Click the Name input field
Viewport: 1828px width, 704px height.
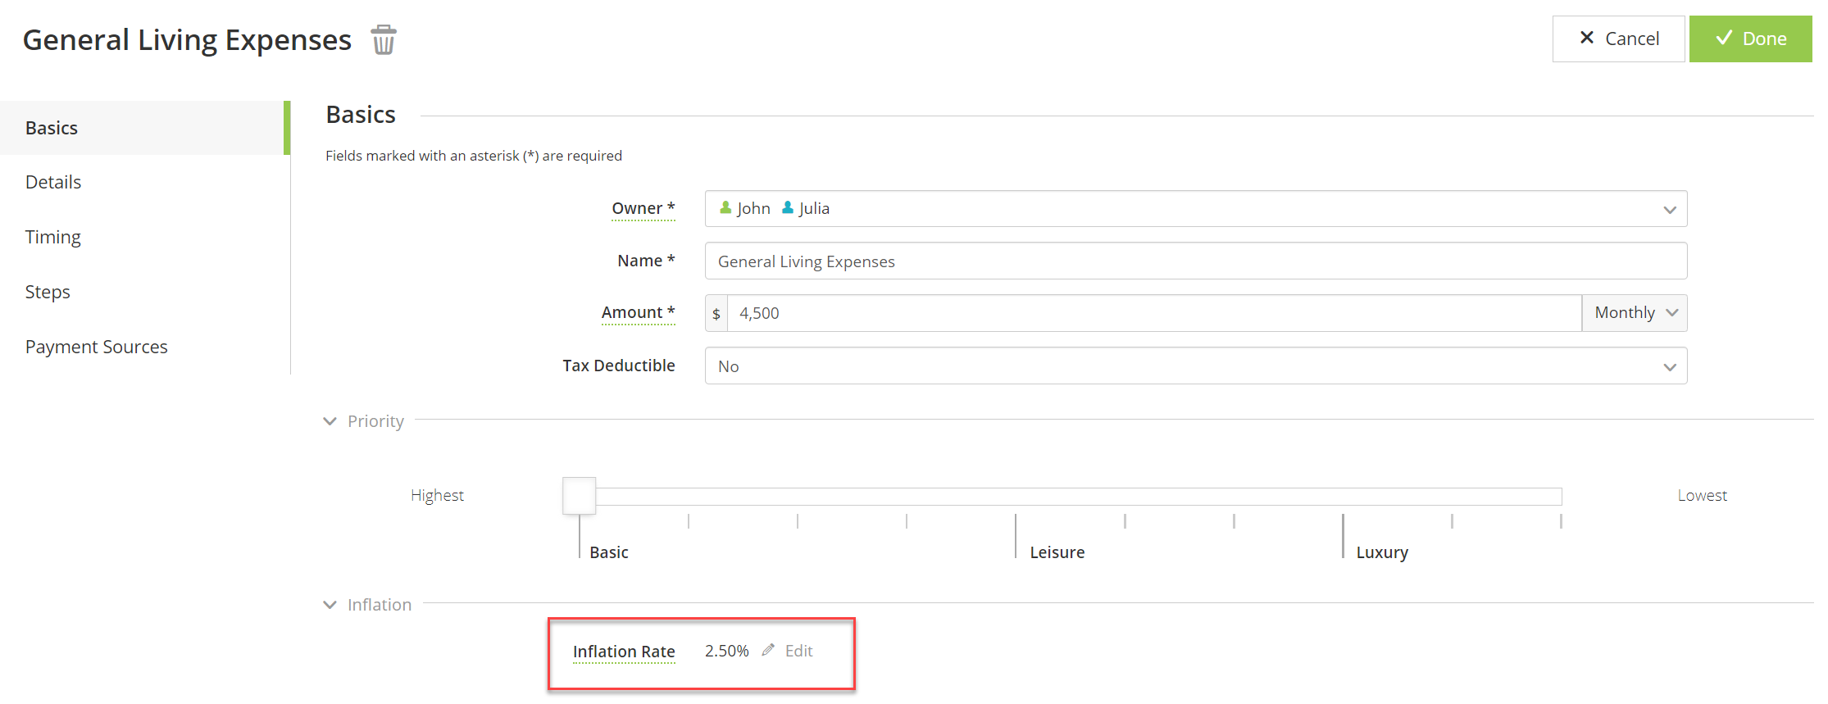coord(1195,261)
